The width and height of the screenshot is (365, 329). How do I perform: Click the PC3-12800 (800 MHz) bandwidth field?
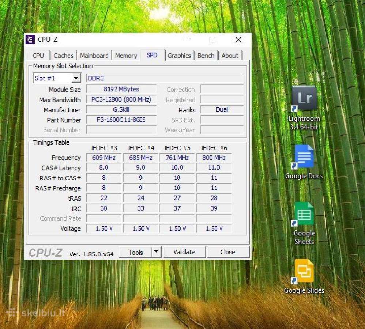click(x=121, y=99)
